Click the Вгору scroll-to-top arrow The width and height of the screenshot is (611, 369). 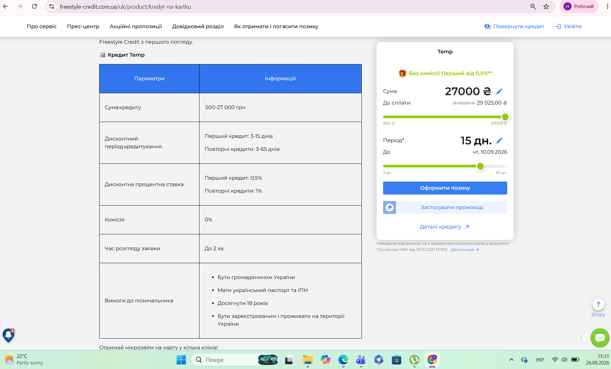(x=598, y=305)
